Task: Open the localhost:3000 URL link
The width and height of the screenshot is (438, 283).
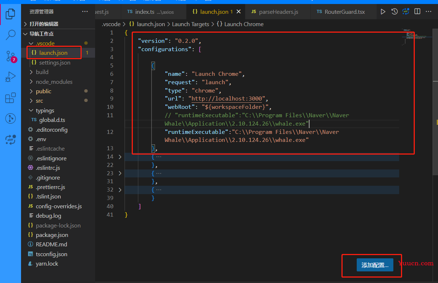Action: coord(227,99)
